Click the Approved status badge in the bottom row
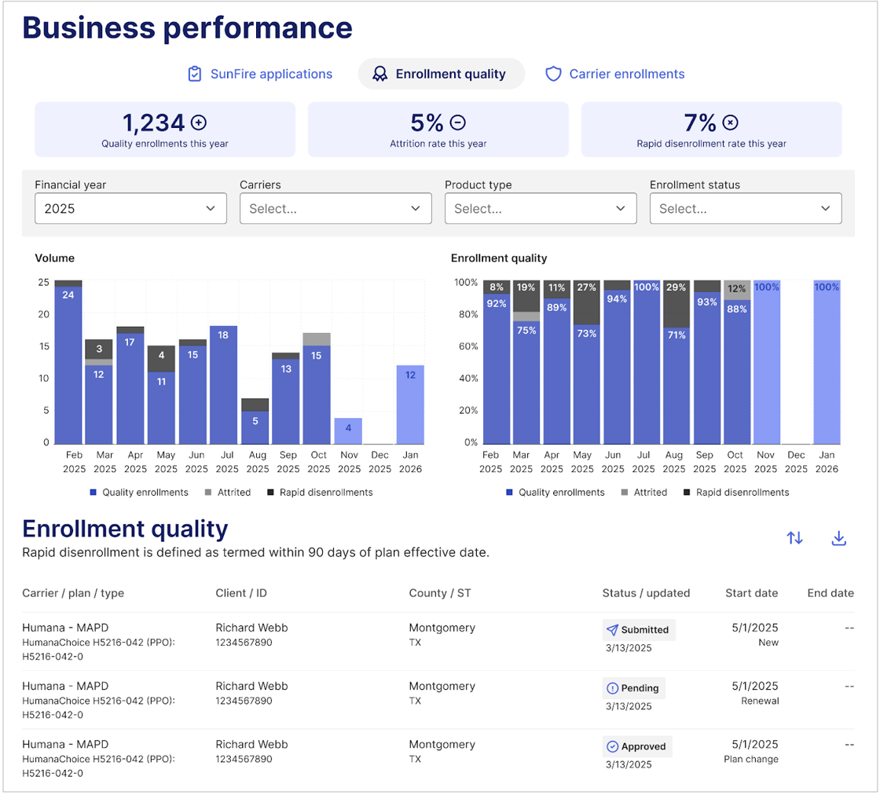This screenshot has width=880, height=795. (x=636, y=746)
